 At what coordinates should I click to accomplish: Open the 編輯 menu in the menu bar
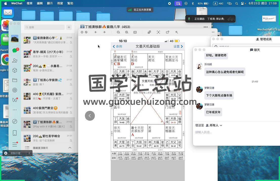point(40,4)
